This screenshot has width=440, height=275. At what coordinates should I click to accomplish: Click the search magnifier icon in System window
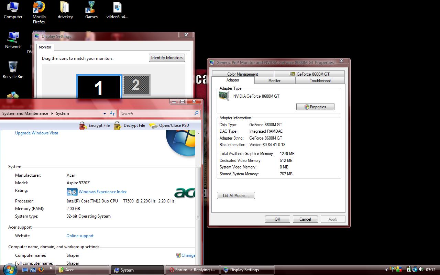click(x=197, y=113)
